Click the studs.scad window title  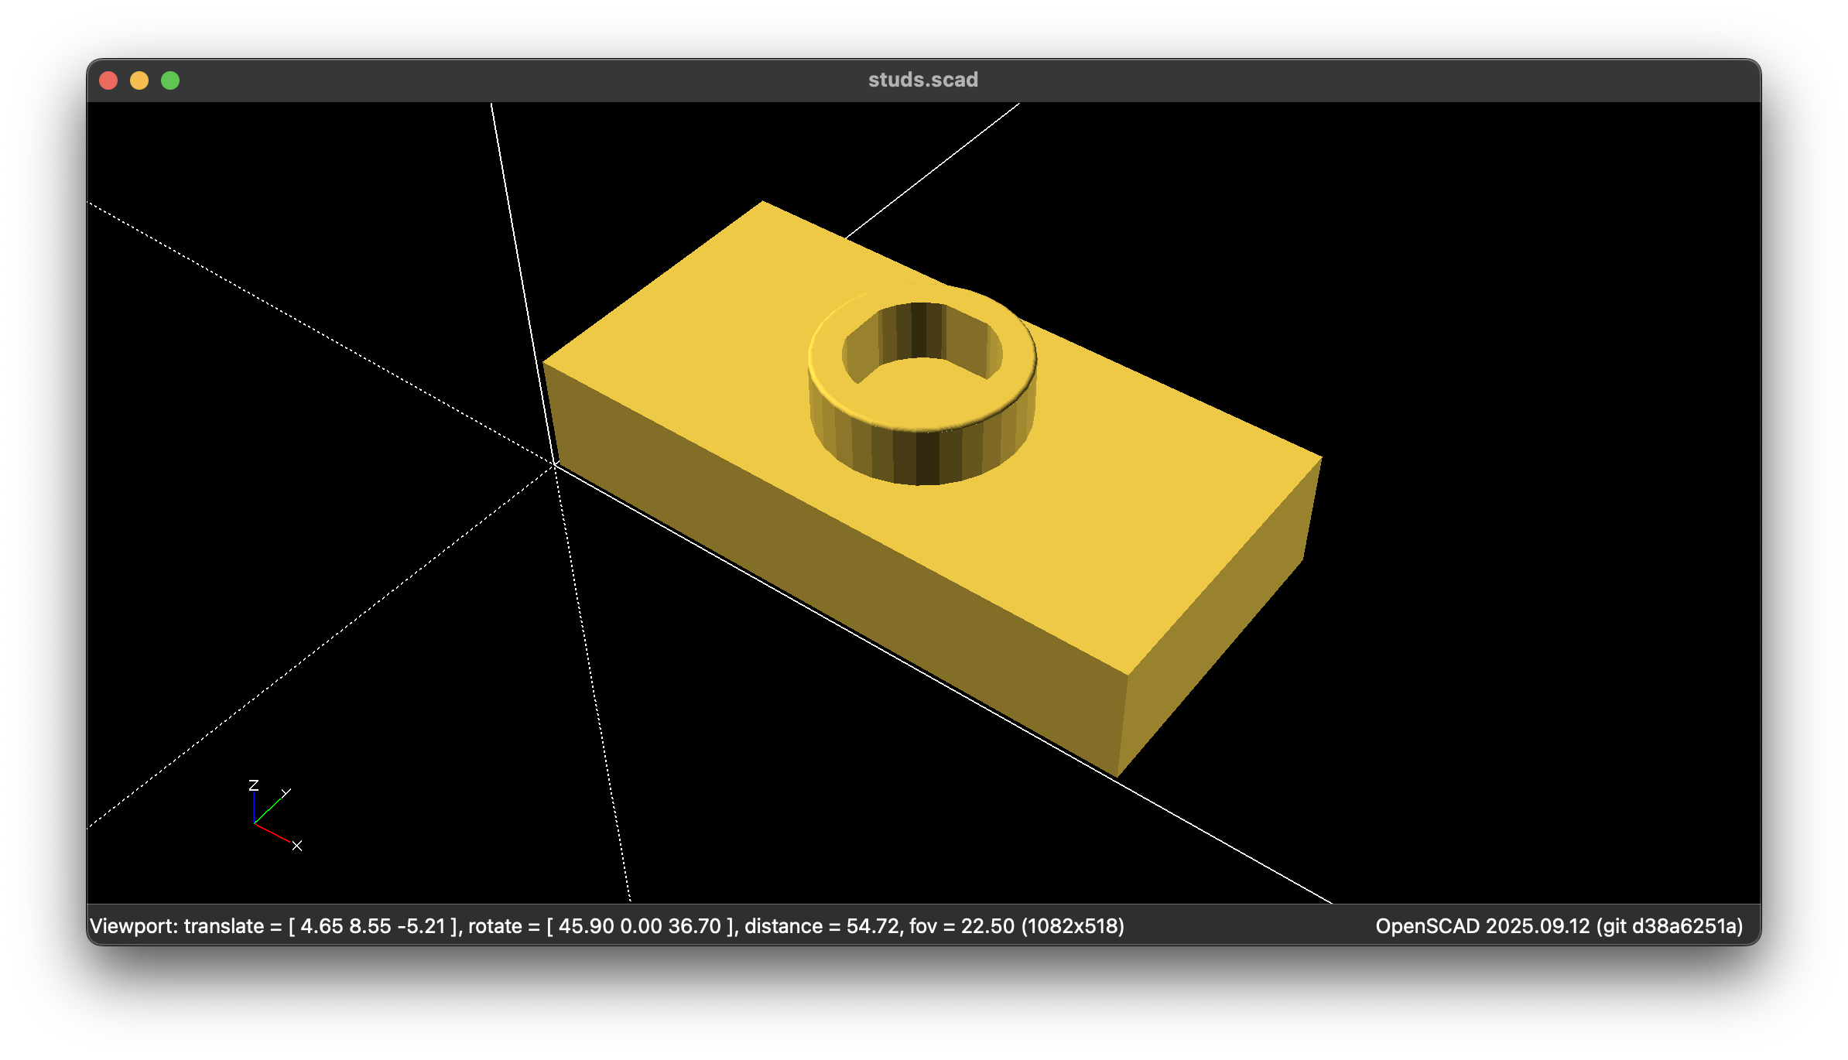point(922,80)
